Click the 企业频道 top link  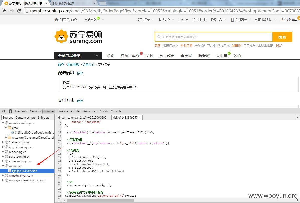pos(199,20)
